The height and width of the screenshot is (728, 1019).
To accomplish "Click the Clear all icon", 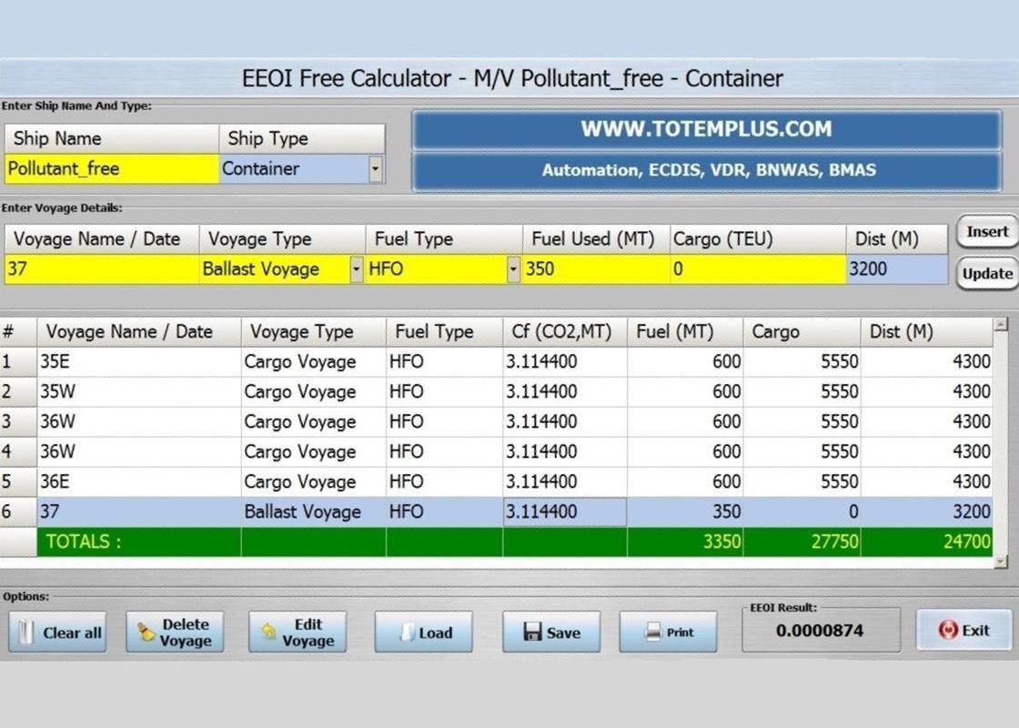I will click(x=26, y=632).
